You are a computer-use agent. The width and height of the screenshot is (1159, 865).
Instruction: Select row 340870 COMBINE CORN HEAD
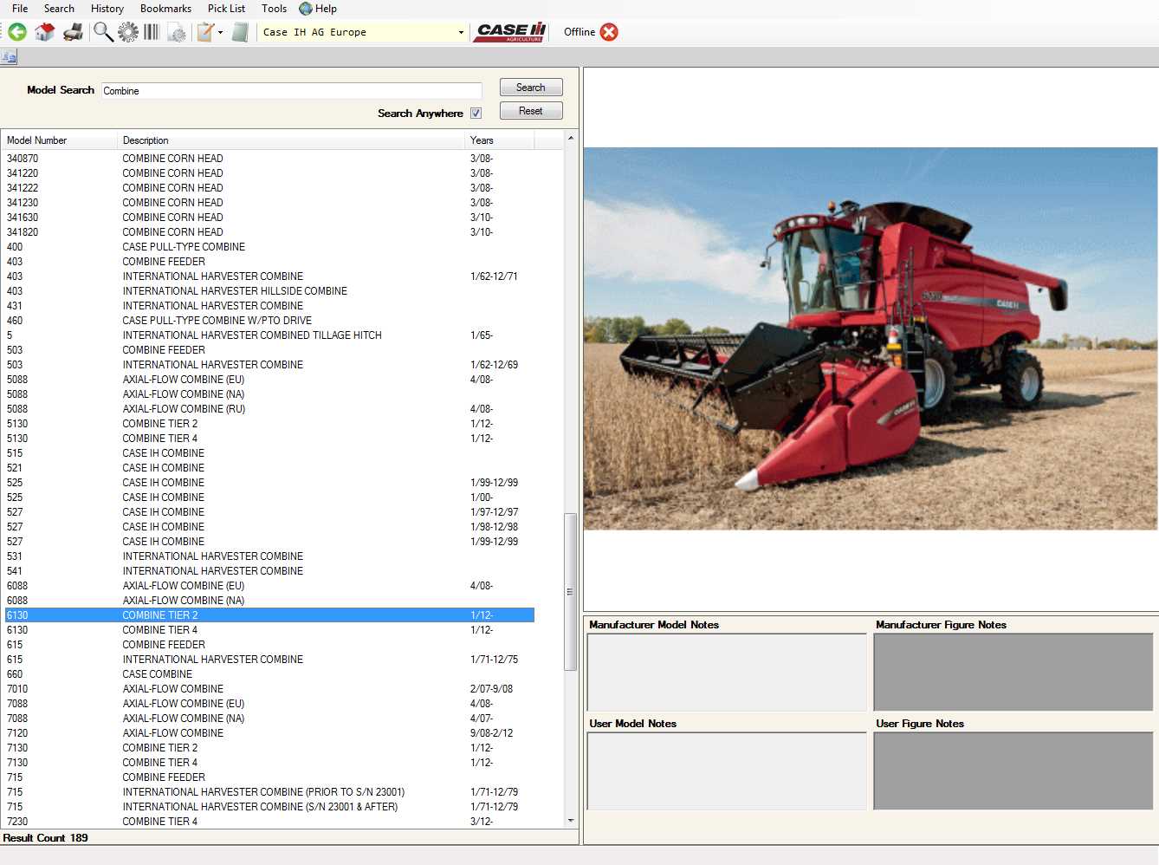pyautogui.click(x=269, y=159)
